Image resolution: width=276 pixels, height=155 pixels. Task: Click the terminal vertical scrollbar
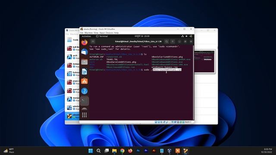point(194,83)
